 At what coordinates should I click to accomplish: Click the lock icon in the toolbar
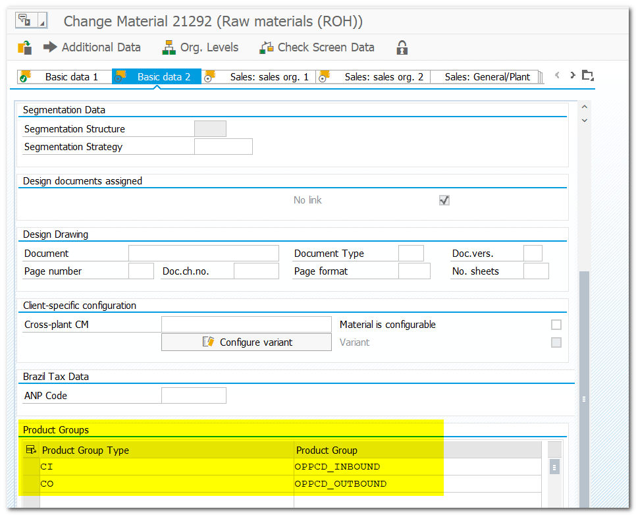(x=401, y=47)
